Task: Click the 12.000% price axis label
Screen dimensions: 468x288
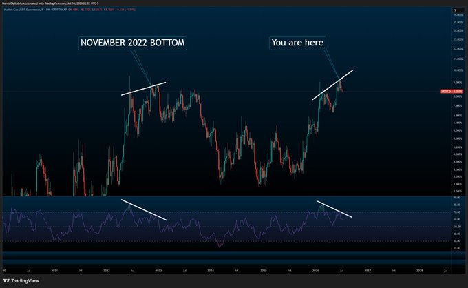Action: (458, 49)
